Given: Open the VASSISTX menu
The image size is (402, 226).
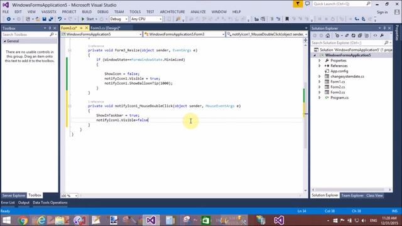Looking at the screenshot, I should [49, 12].
